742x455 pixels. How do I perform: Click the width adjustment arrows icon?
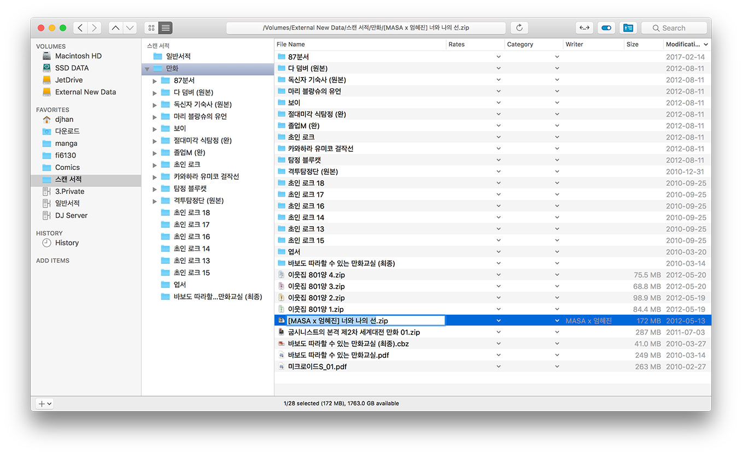pos(584,27)
